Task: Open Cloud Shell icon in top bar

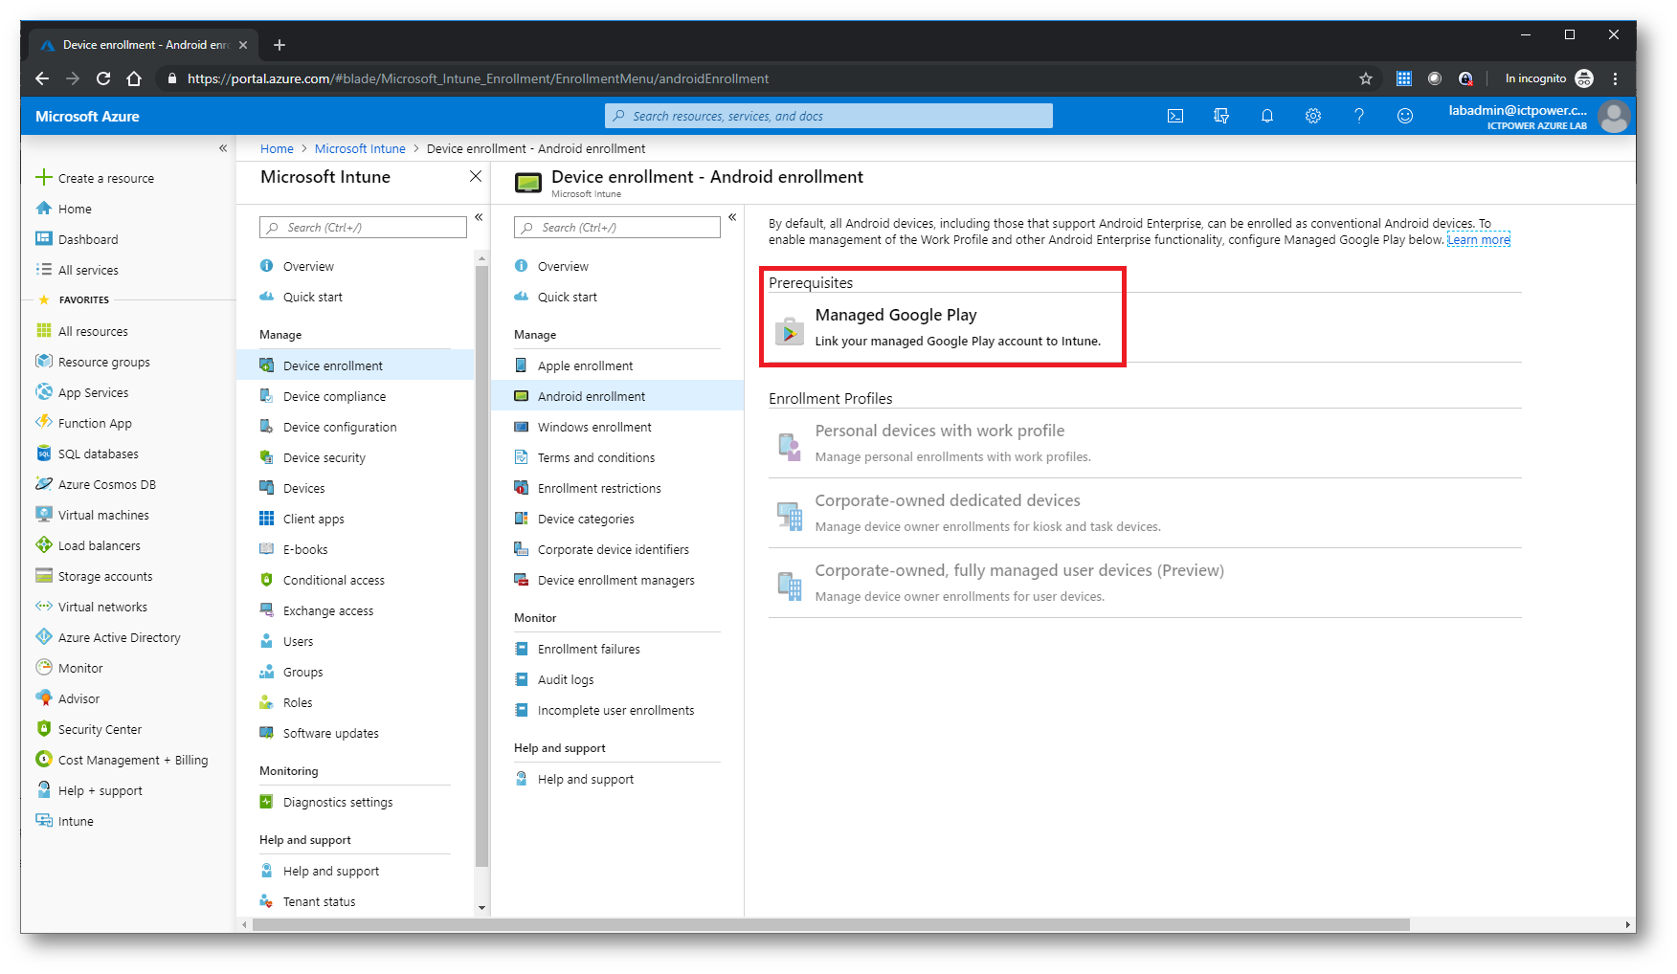Action: (x=1174, y=116)
